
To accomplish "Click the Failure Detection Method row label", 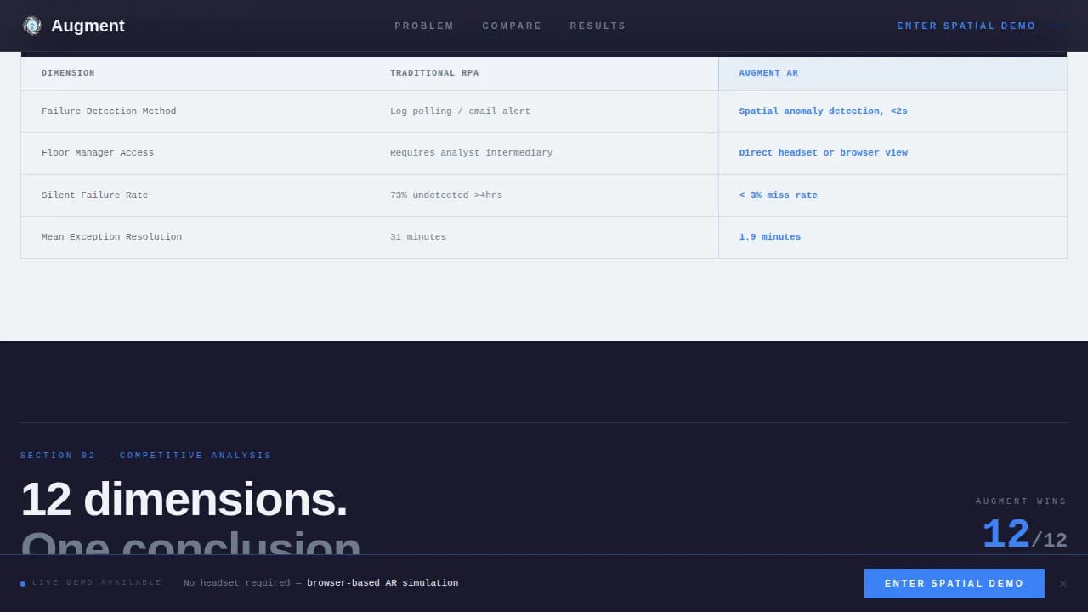I will point(109,111).
